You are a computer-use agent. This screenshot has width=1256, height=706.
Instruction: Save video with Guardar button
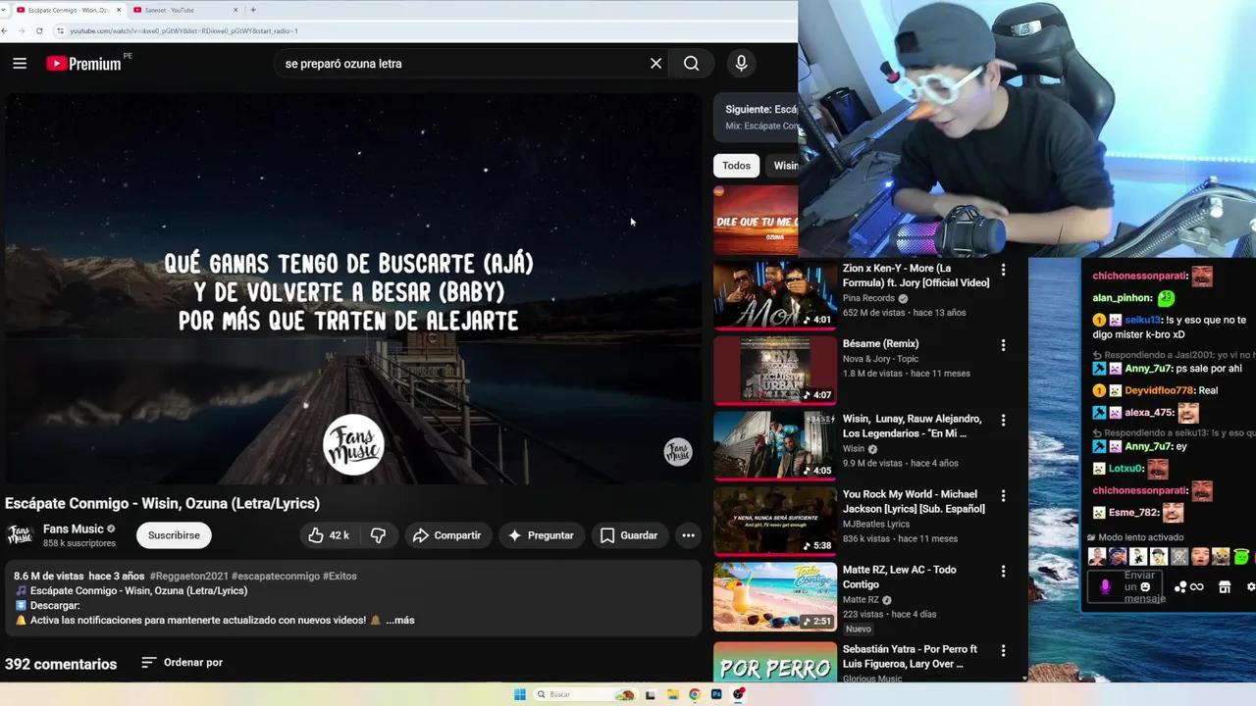click(629, 535)
